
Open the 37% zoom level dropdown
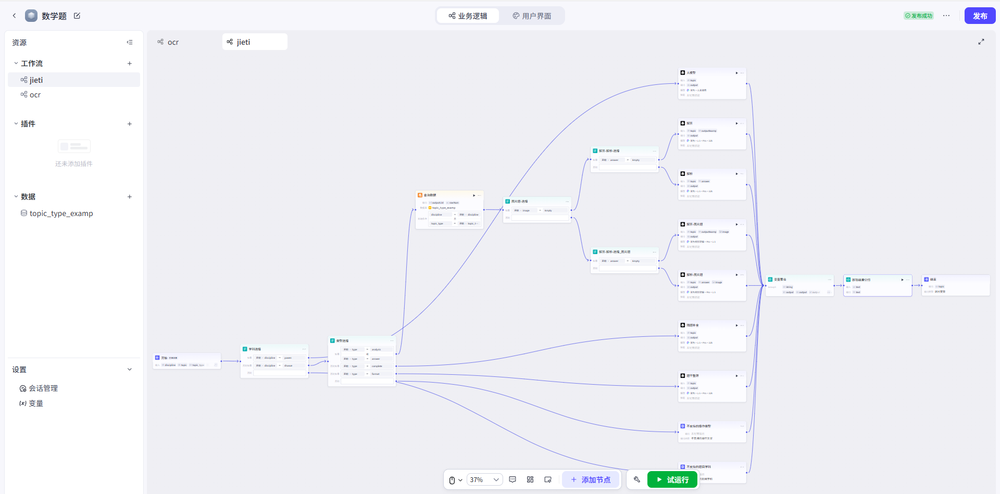[x=484, y=479]
